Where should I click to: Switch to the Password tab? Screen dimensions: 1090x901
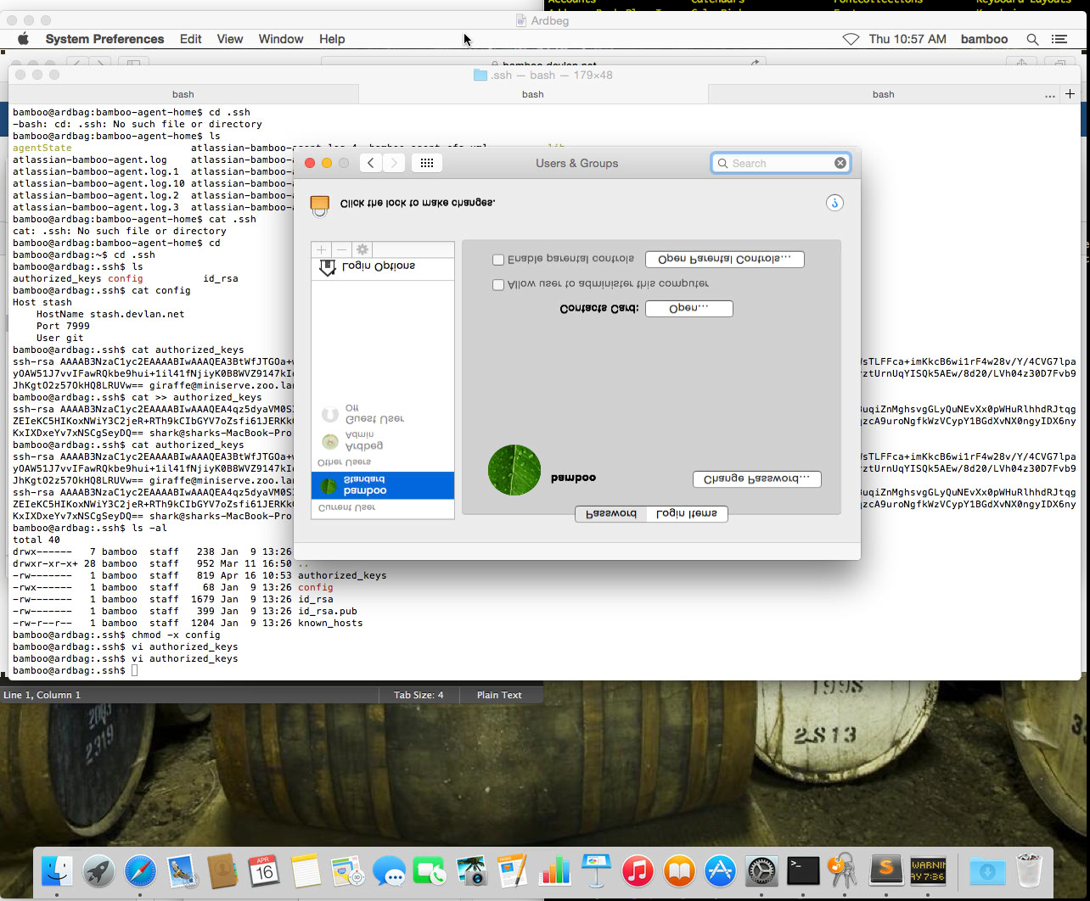[x=611, y=514]
